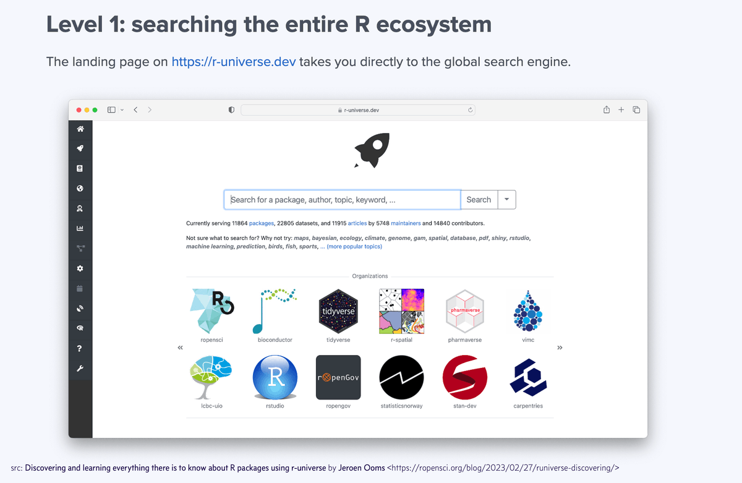Open the rocket icon in the sidebar
This screenshot has height=483, width=742.
(x=80, y=148)
